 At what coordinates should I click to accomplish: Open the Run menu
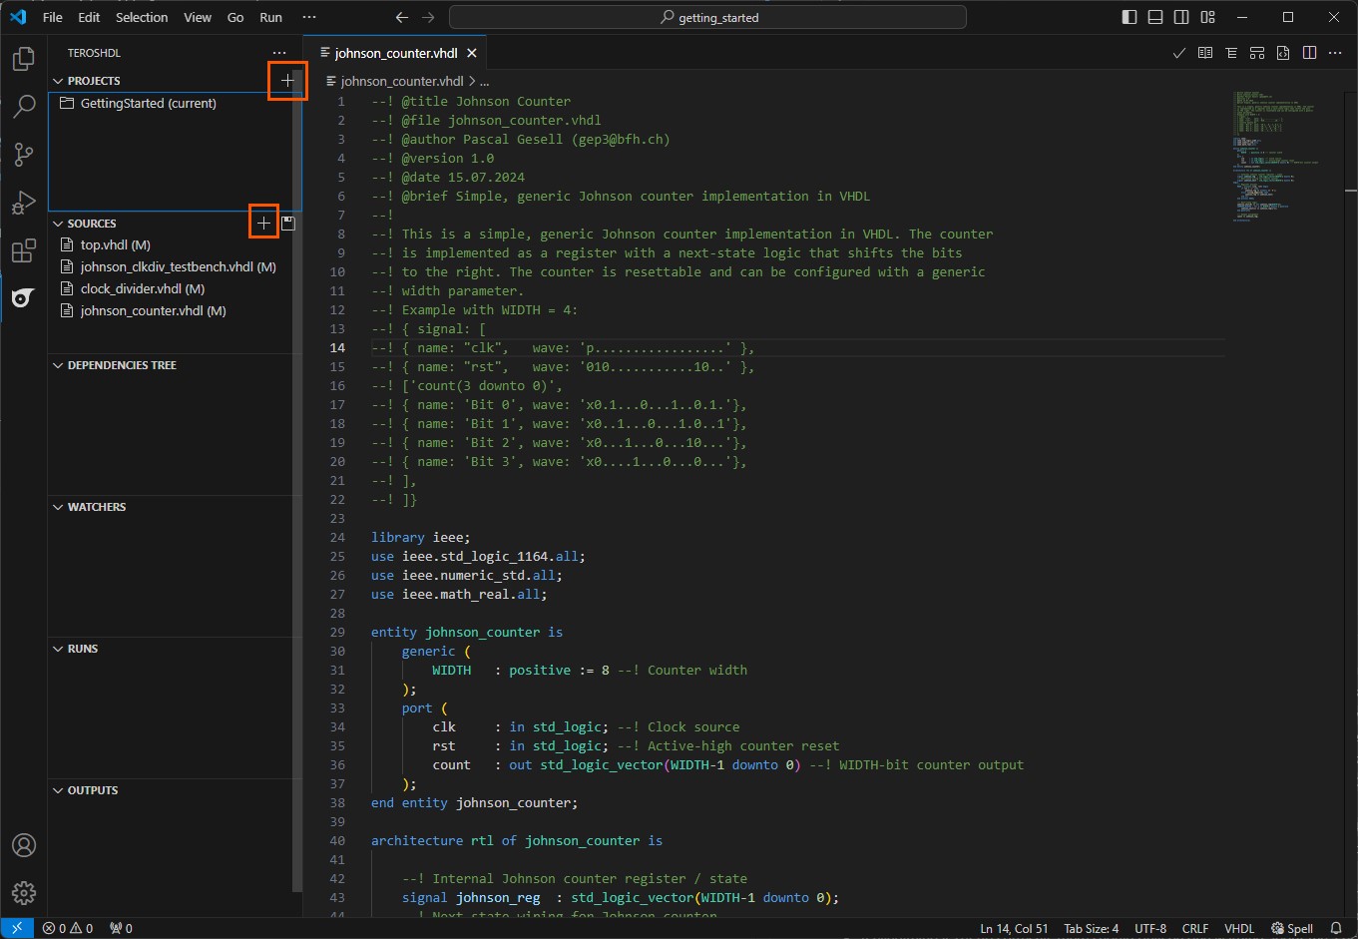(x=270, y=17)
